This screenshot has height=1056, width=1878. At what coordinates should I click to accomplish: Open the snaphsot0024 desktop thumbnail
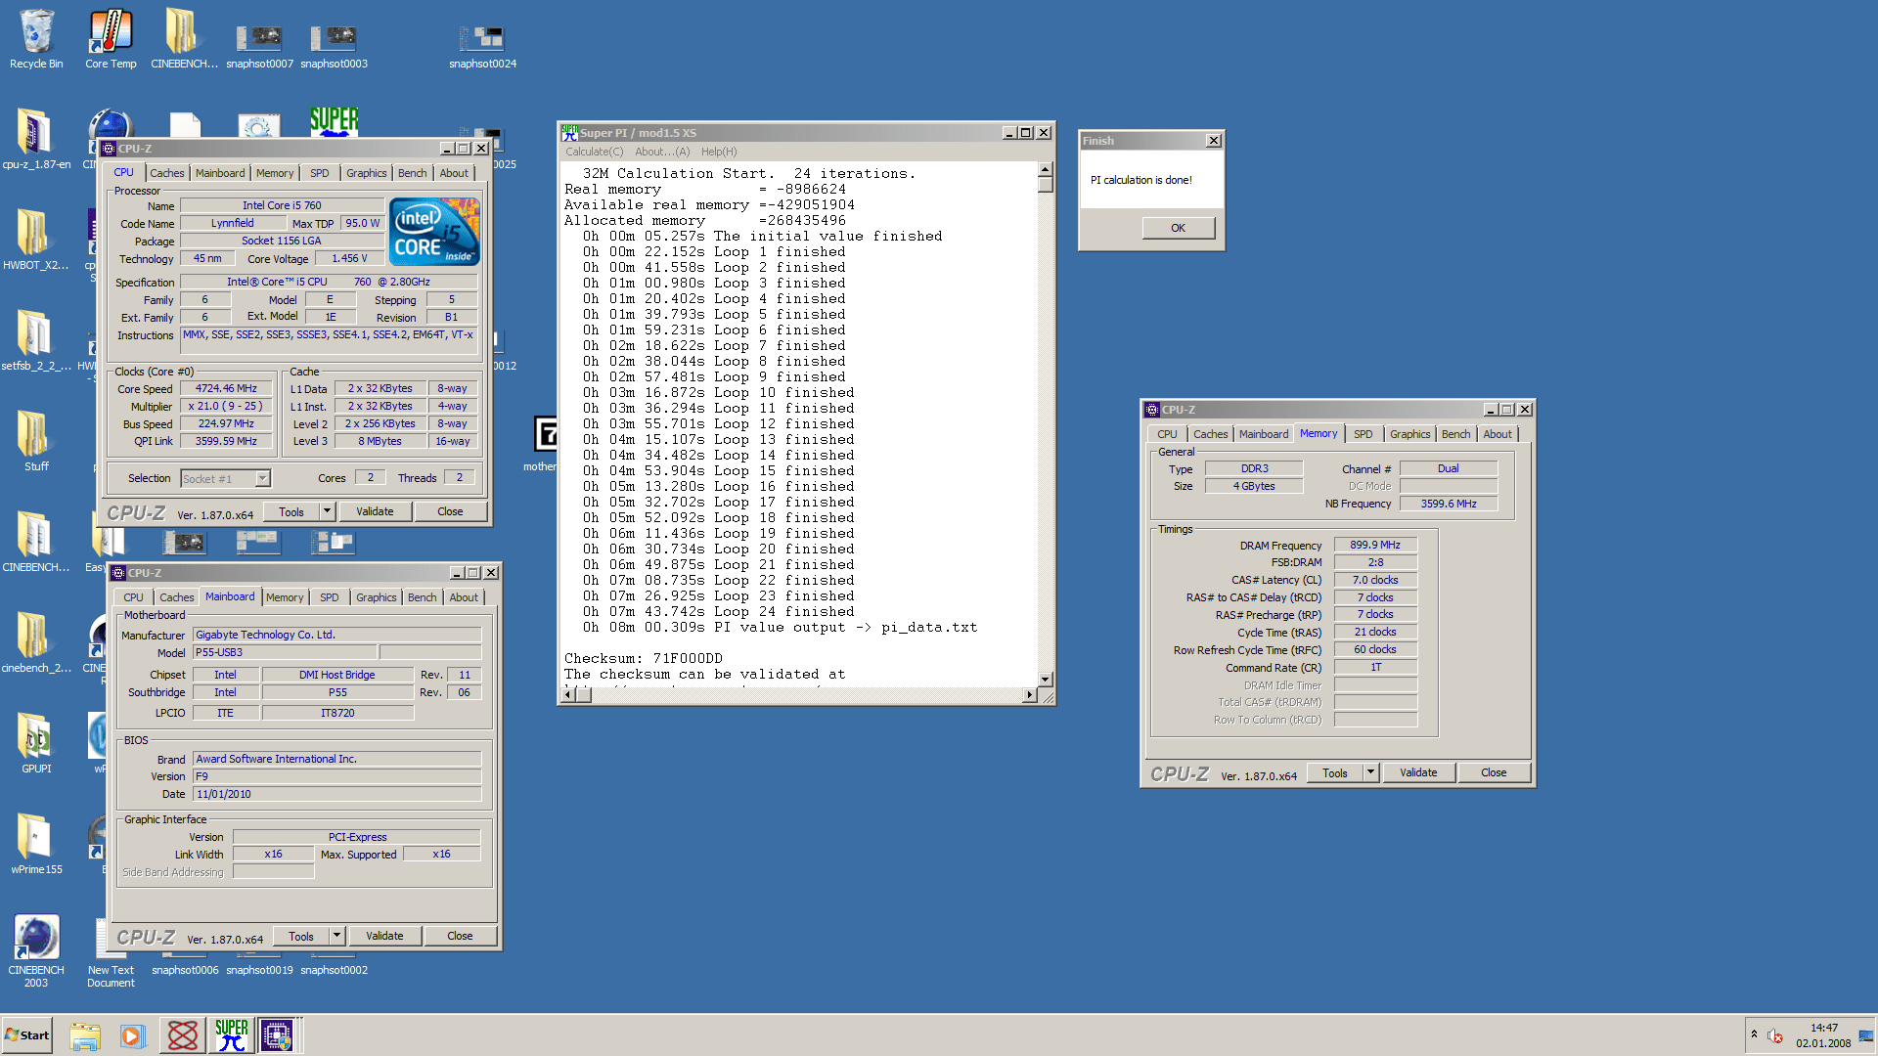(482, 40)
